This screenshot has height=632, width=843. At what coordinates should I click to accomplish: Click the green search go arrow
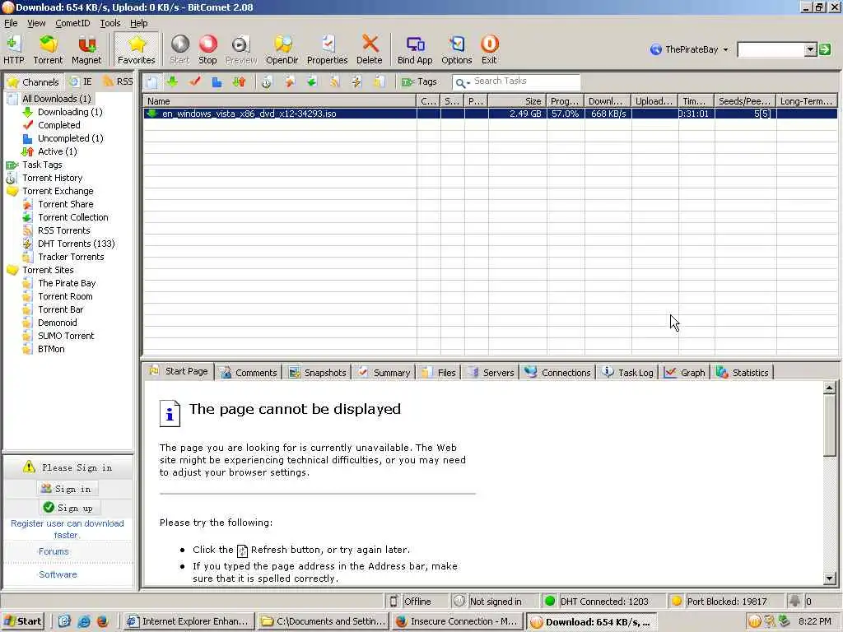click(x=825, y=50)
